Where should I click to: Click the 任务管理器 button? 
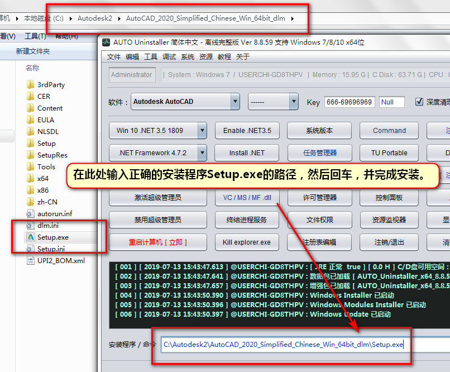[319, 153]
